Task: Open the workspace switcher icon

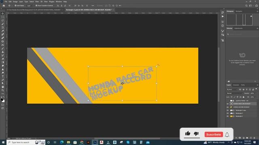Action: tap(251, 6)
